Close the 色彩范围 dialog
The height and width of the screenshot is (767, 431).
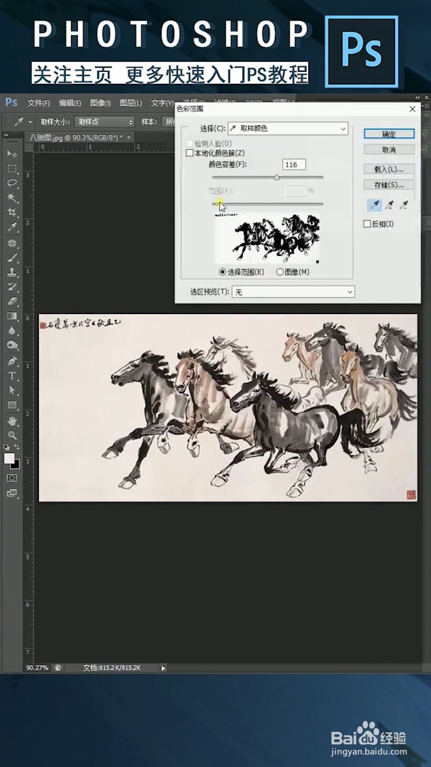[x=412, y=109]
